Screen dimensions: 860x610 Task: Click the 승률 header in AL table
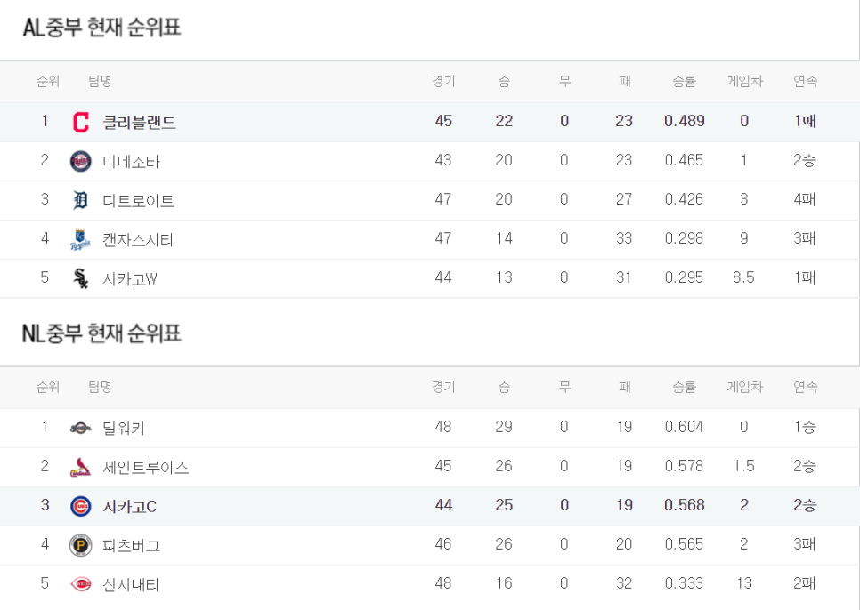[x=684, y=82]
